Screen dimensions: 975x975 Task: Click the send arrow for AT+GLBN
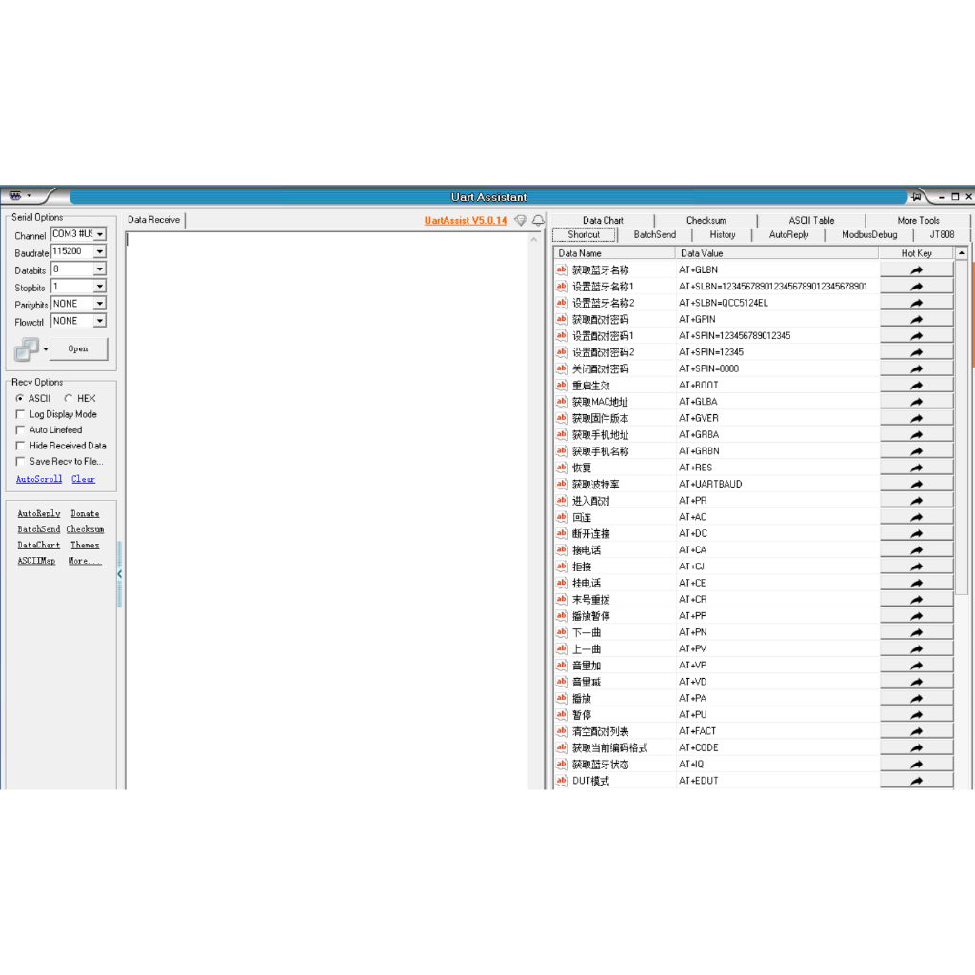coord(916,269)
